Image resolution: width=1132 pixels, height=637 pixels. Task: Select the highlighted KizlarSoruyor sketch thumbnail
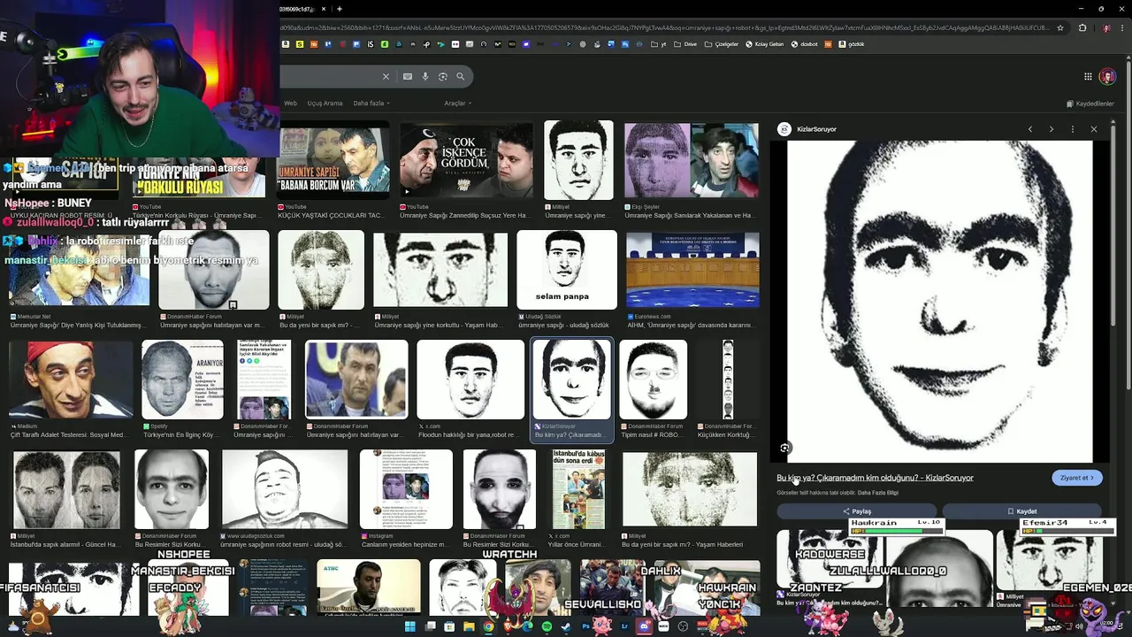[571, 380]
